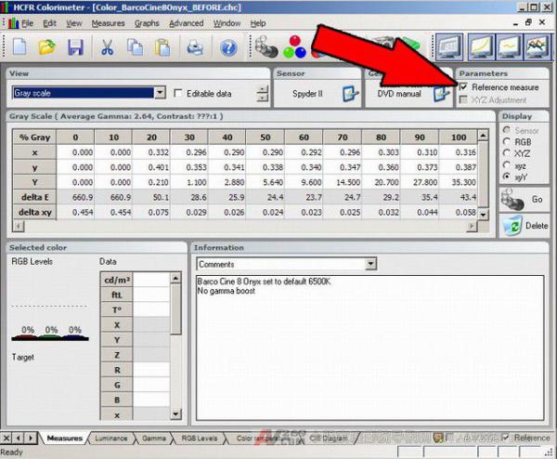Screen dimensions: 557x459
Task: Open the Advanced menu
Action: pos(186,22)
